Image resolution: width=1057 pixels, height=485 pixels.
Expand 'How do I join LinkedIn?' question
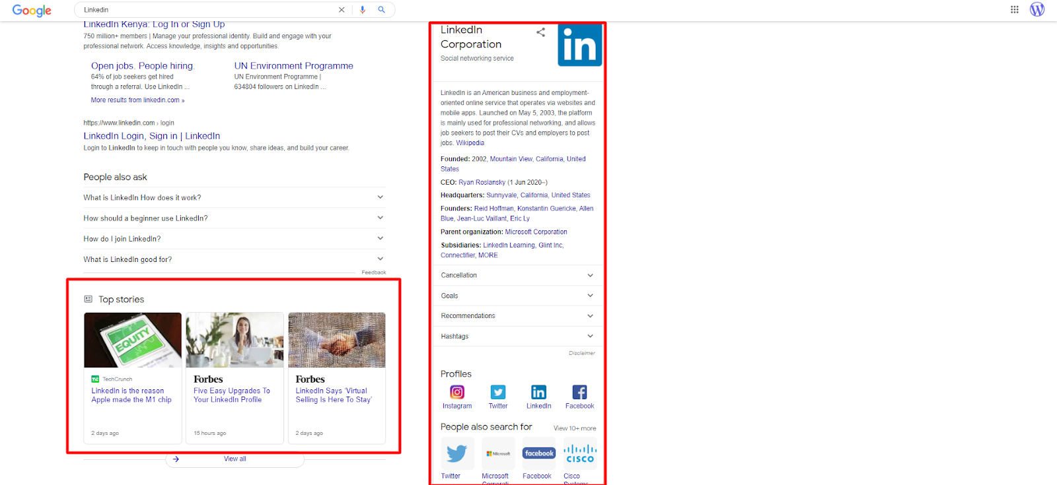coord(235,239)
